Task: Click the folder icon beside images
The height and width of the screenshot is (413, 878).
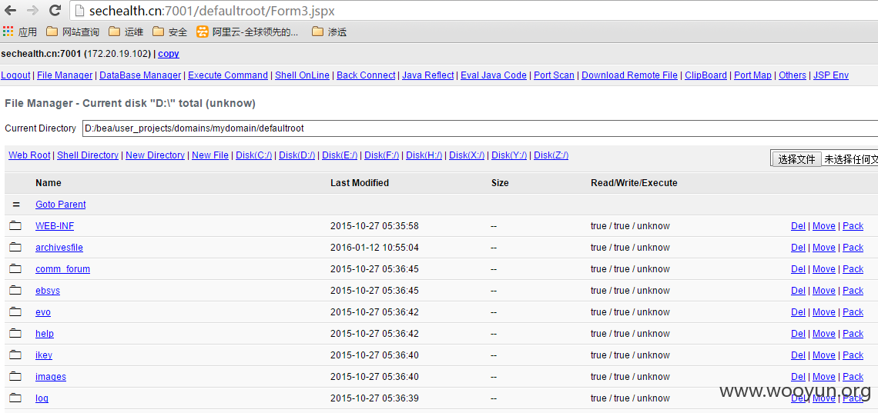Action: [x=15, y=376]
